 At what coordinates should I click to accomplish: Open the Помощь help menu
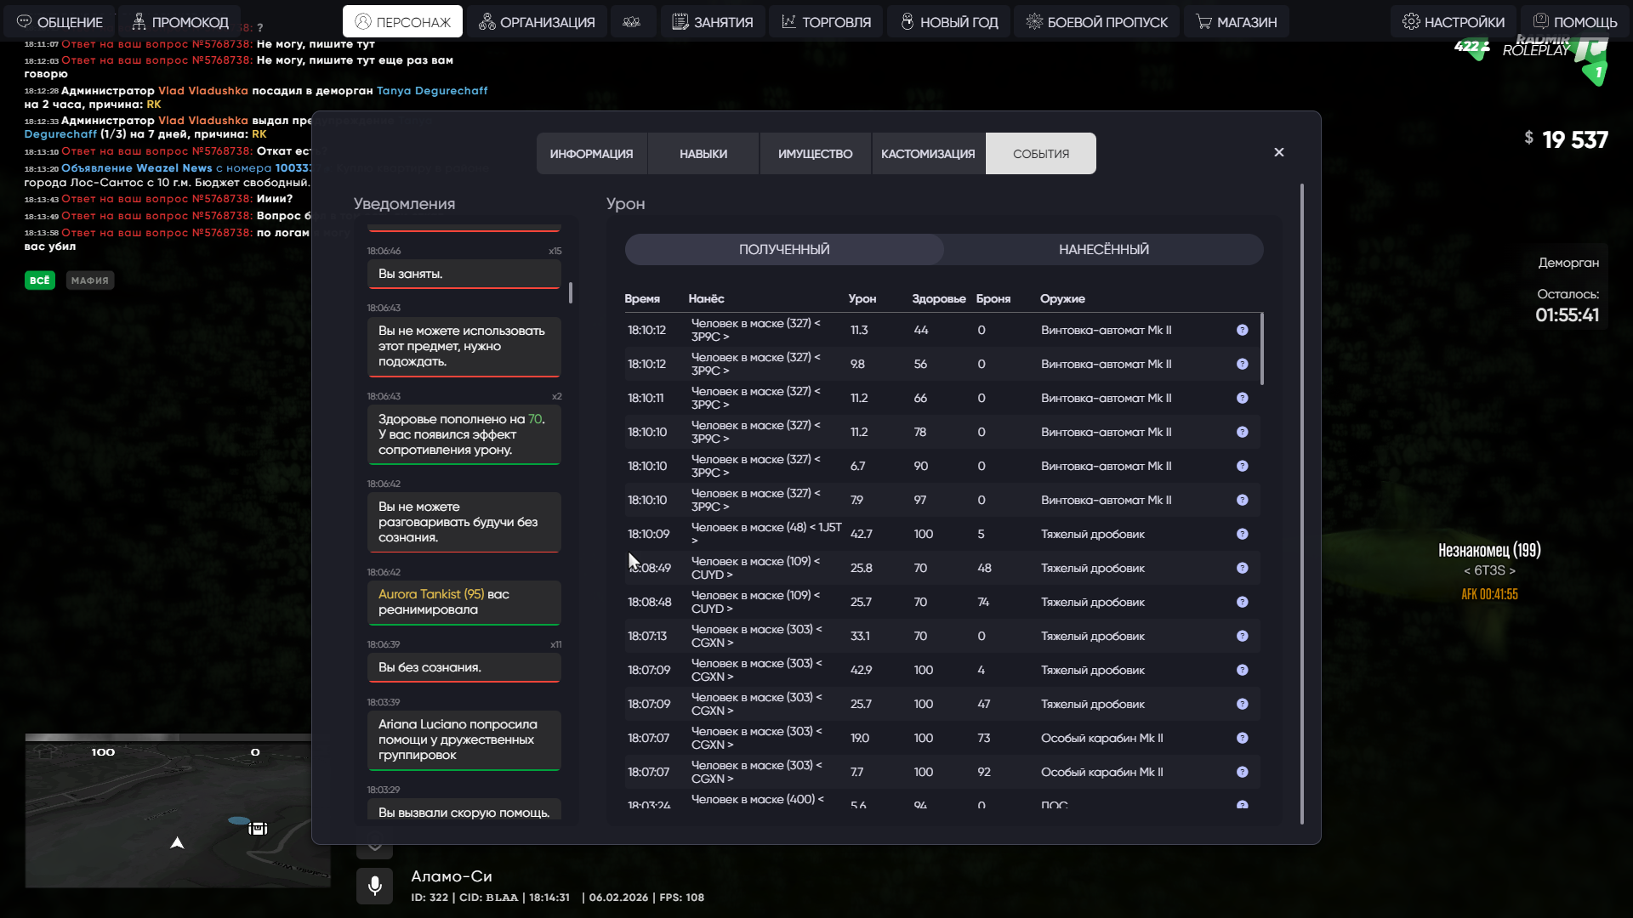point(1574,22)
